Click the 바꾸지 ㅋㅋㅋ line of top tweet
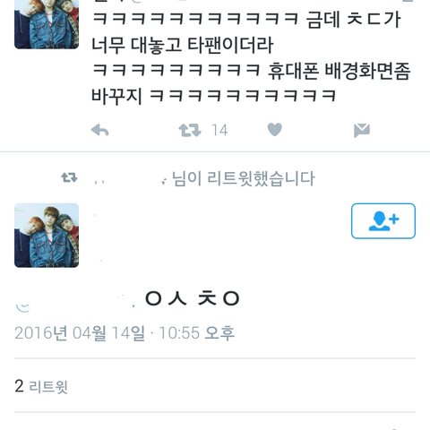430x430 pixels. click(x=214, y=97)
